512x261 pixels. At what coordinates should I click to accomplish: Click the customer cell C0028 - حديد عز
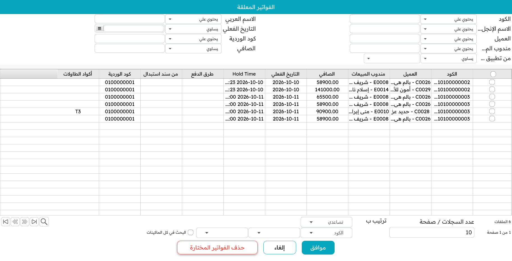tap(410, 112)
